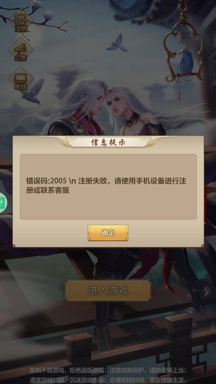Viewport: 216px width, 384px height.
Task: Click the flying purple bird in the sky
Action: 117,44
